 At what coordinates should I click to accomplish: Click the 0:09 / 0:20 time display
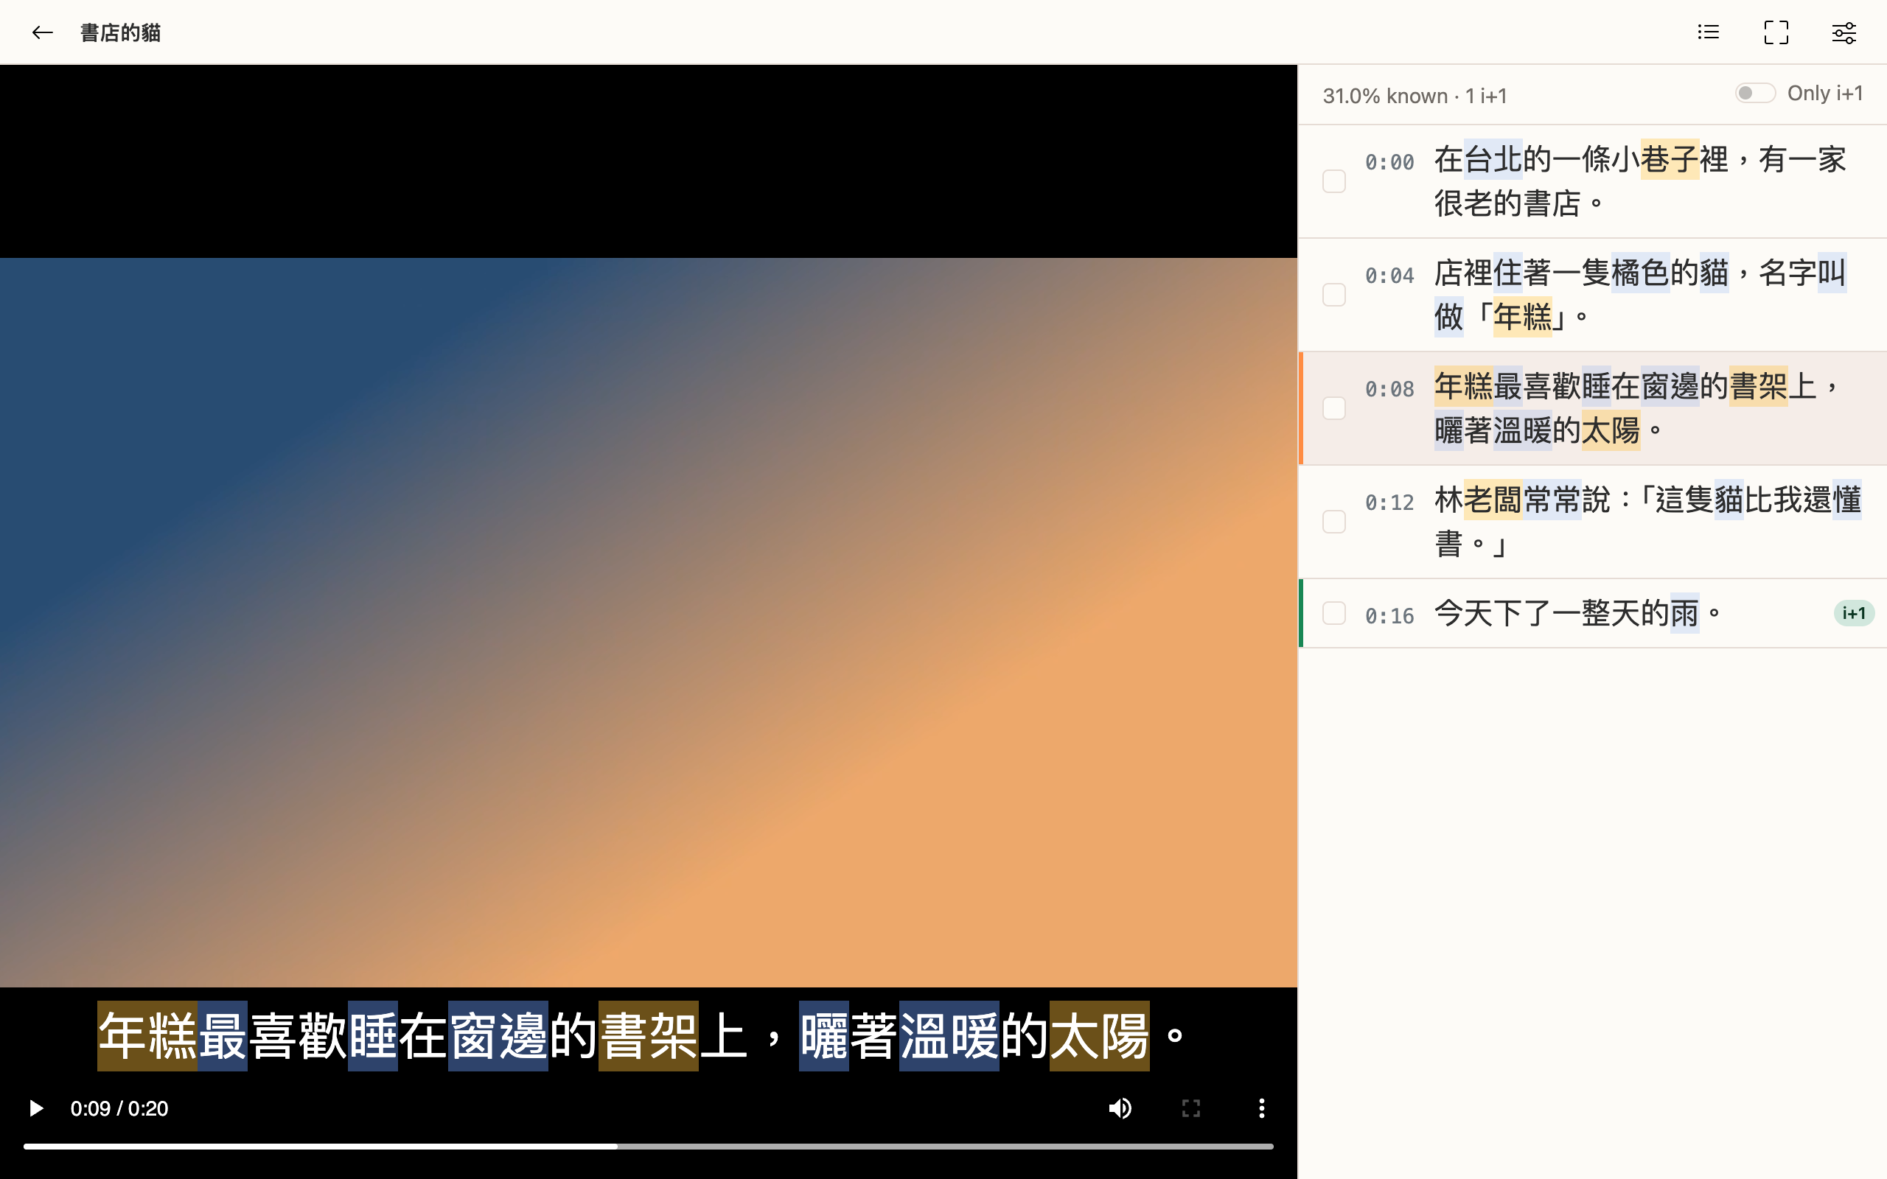click(x=119, y=1108)
